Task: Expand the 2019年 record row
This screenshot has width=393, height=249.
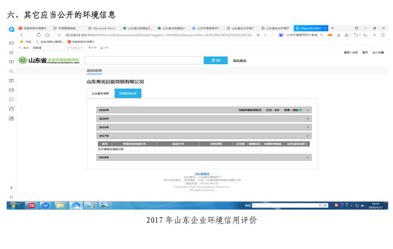Action: pyautogui.click(x=204, y=118)
